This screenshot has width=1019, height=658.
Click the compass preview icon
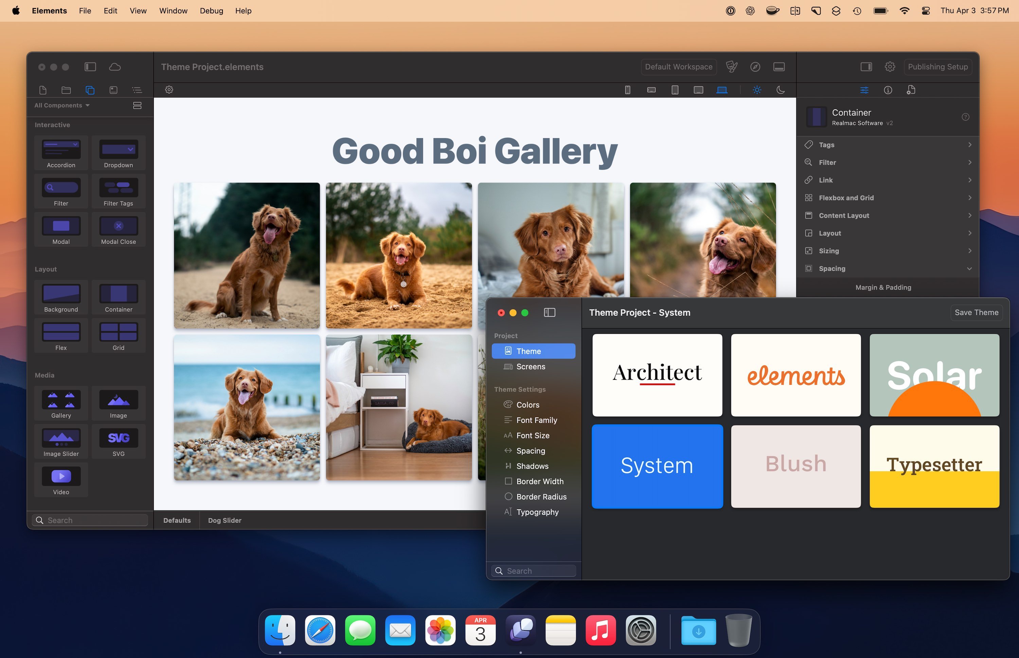click(755, 67)
